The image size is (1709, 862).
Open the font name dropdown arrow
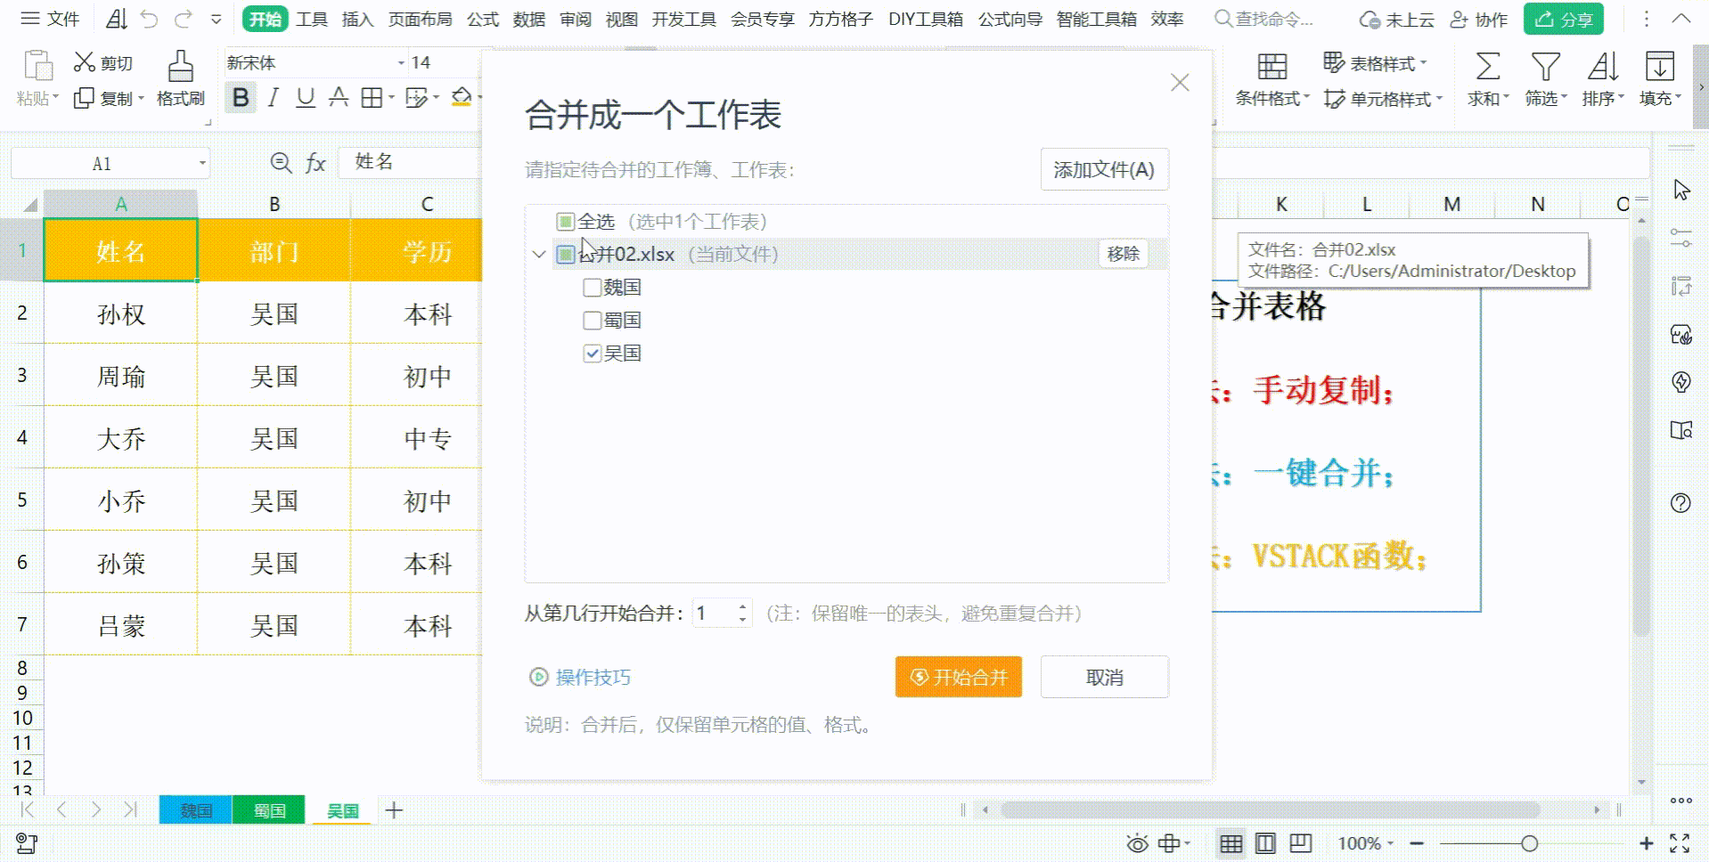[401, 62]
